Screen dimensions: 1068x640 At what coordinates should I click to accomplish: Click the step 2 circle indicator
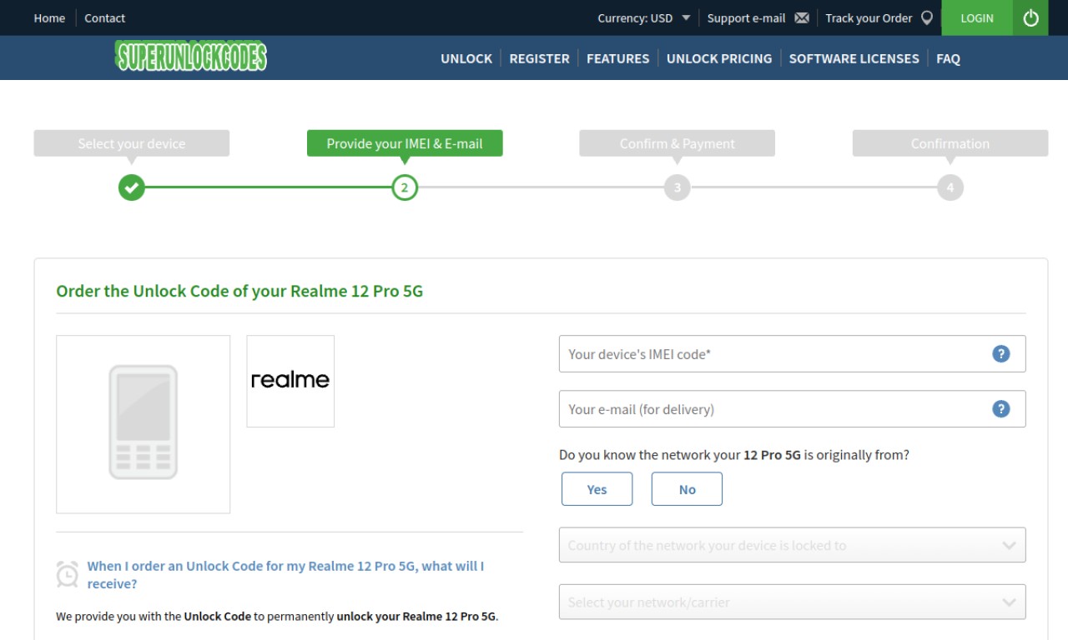(x=405, y=187)
